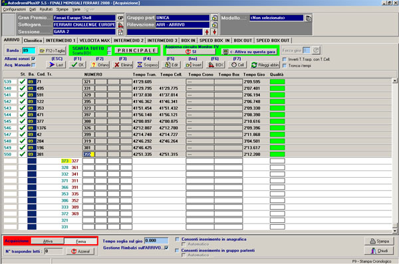Viewport: 399px width, 264px height.
Task: Click the Forza giro refresh icon
Action: pos(316,50)
